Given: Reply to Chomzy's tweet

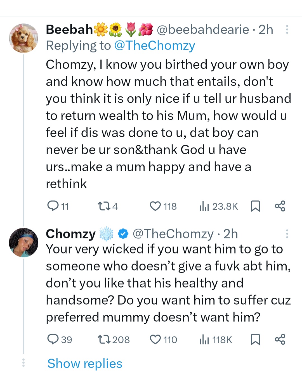Looking at the screenshot, I should click(x=53, y=339).
